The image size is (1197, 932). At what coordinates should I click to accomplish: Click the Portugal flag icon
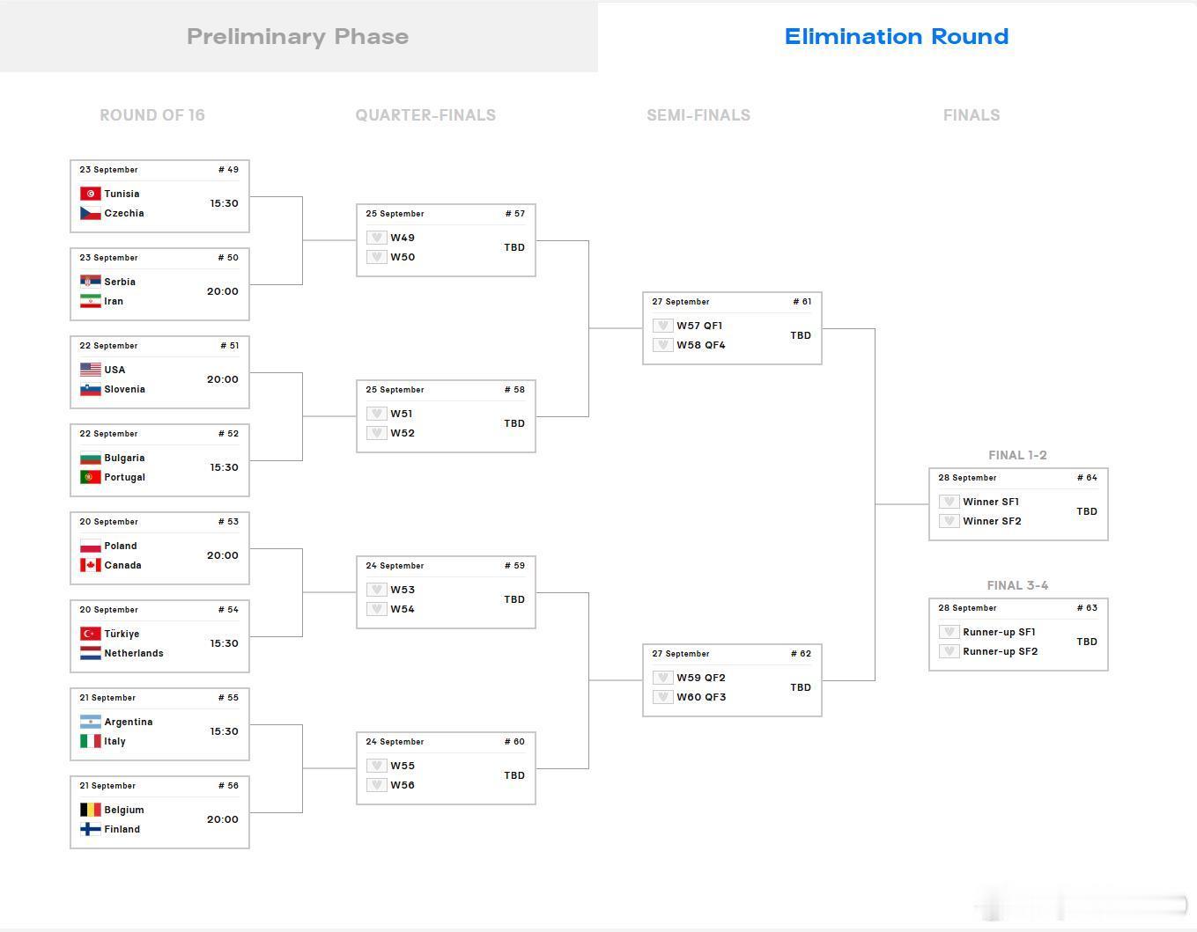click(x=90, y=477)
